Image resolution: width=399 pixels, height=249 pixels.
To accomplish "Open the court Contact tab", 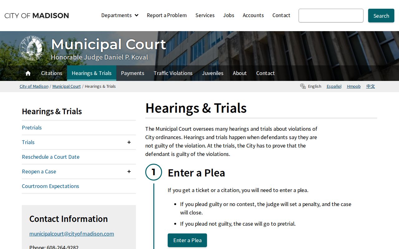I will click(x=265, y=73).
